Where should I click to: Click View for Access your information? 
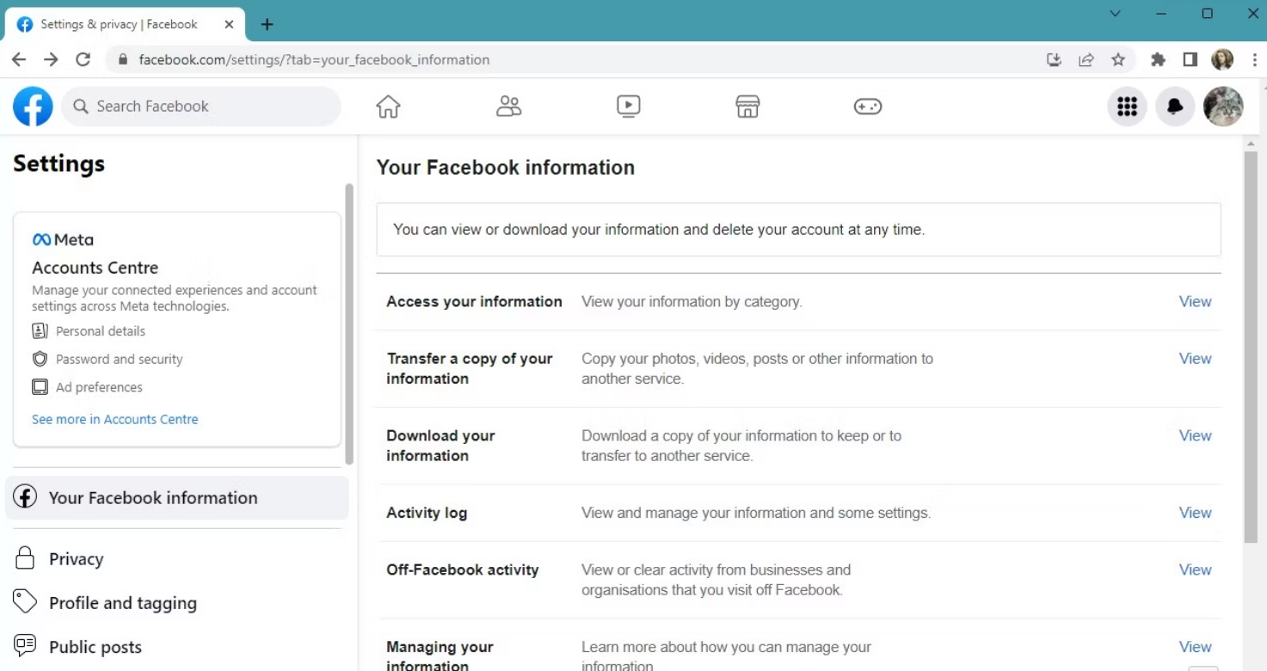click(1195, 302)
